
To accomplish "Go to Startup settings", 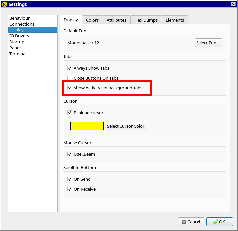I will pos(33,42).
